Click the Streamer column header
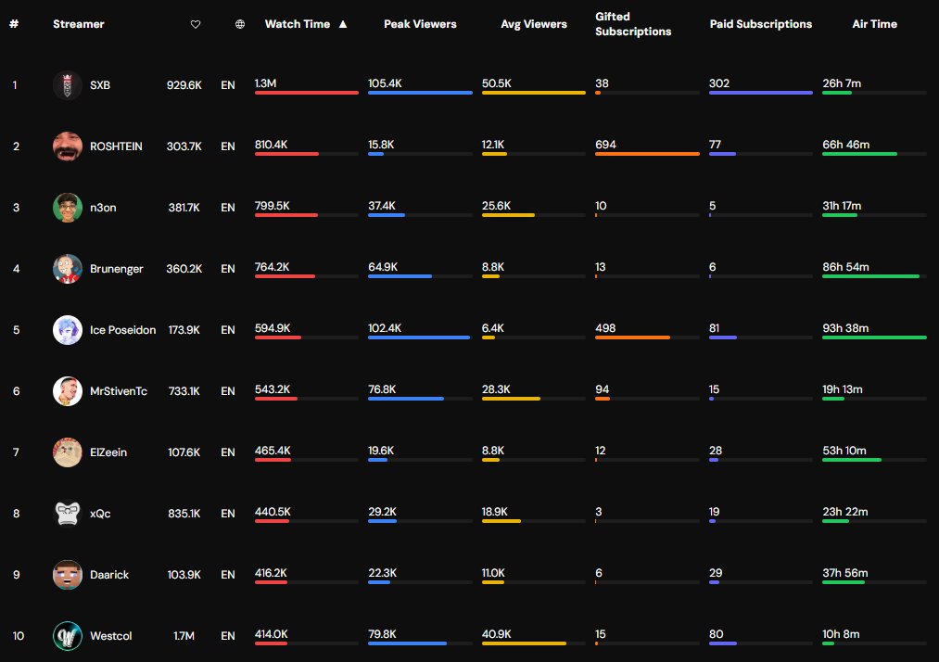The width and height of the screenshot is (939, 662). (79, 24)
